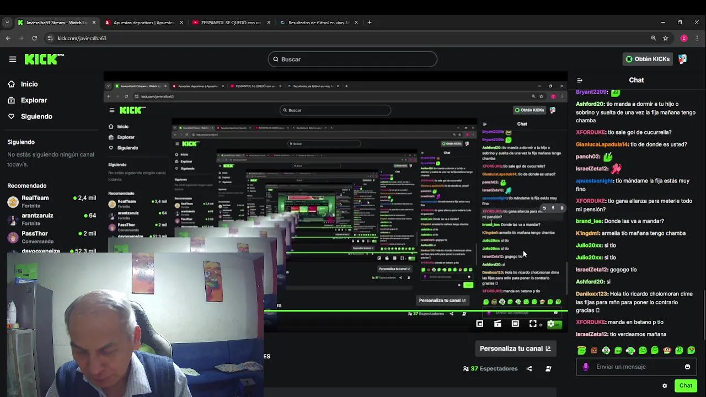The width and height of the screenshot is (706, 397).
Task: Insert the mushroom-hat emote
Action: [x=667, y=350]
